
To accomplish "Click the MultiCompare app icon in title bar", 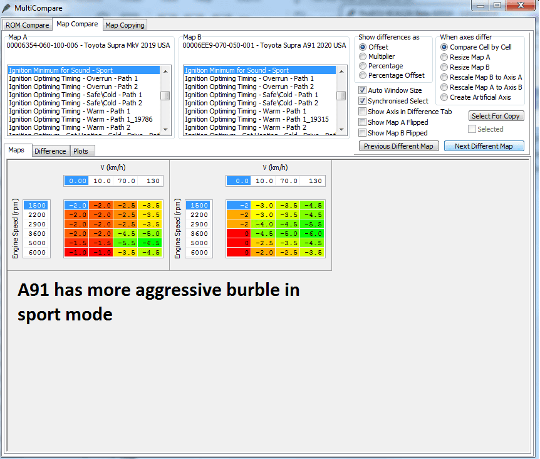I will (6, 8).
